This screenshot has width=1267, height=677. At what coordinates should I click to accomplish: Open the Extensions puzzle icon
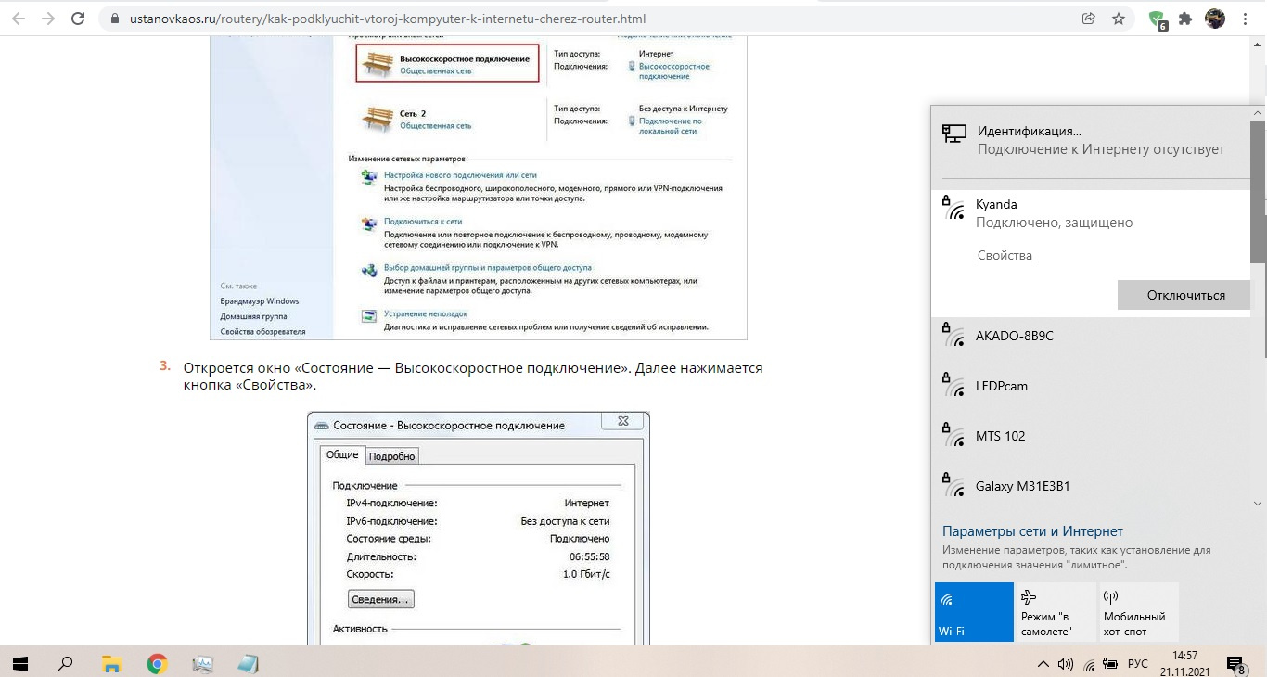[1185, 19]
